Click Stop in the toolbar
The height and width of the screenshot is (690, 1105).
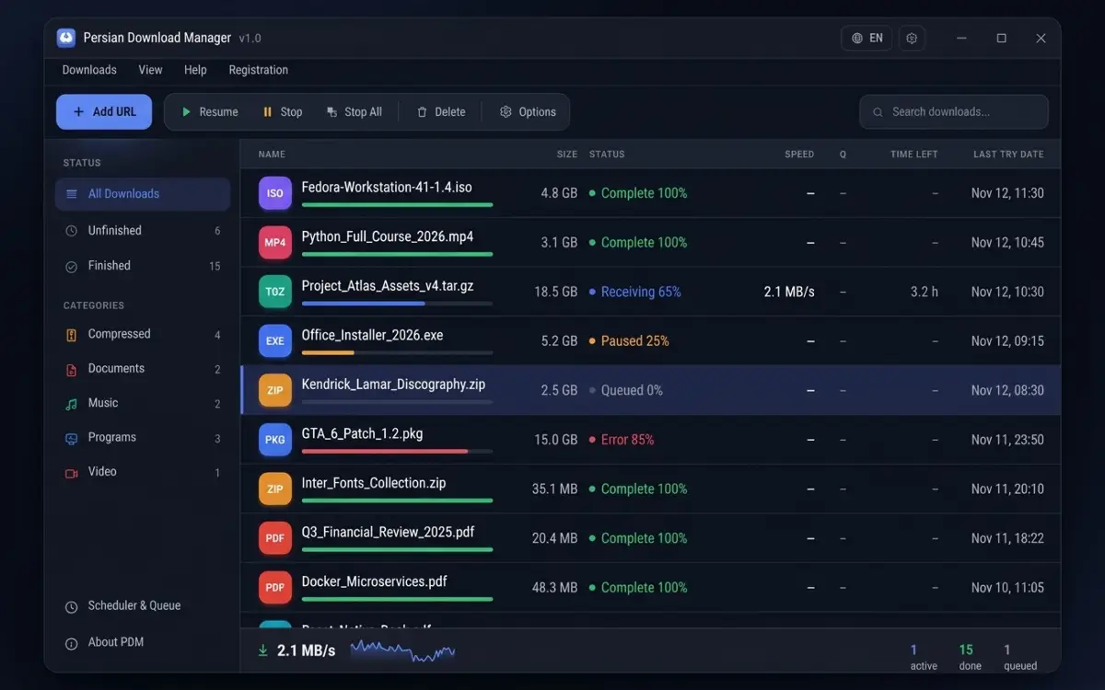click(283, 112)
